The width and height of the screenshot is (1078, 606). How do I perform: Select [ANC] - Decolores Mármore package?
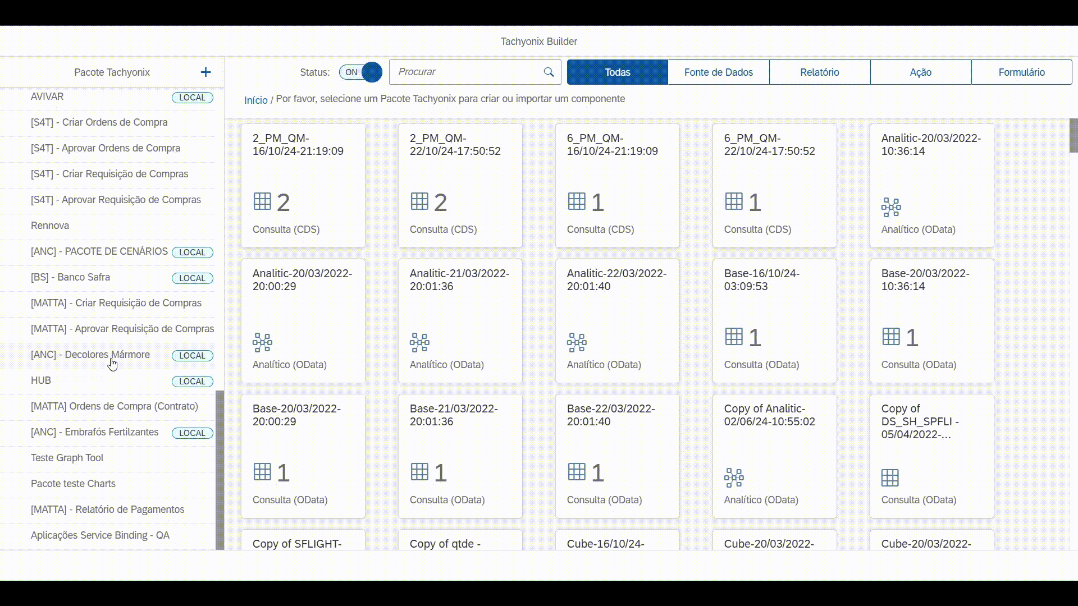(90, 355)
